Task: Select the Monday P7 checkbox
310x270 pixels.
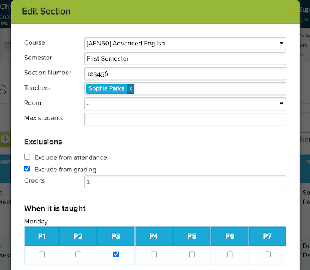Action: pyautogui.click(x=268, y=254)
